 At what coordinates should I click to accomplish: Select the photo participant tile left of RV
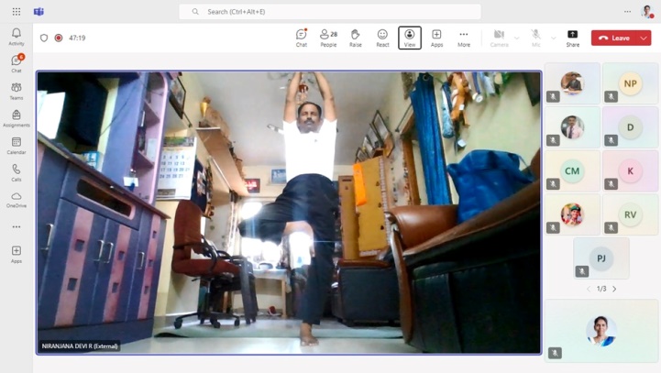(x=572, y=214)
